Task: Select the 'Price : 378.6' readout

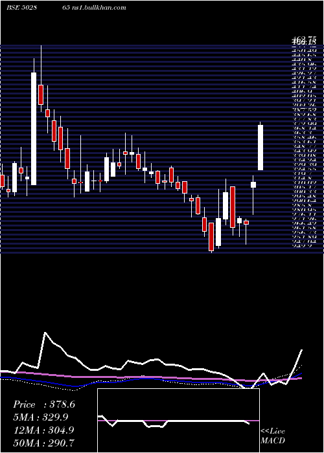Action: tap(44, 404)
